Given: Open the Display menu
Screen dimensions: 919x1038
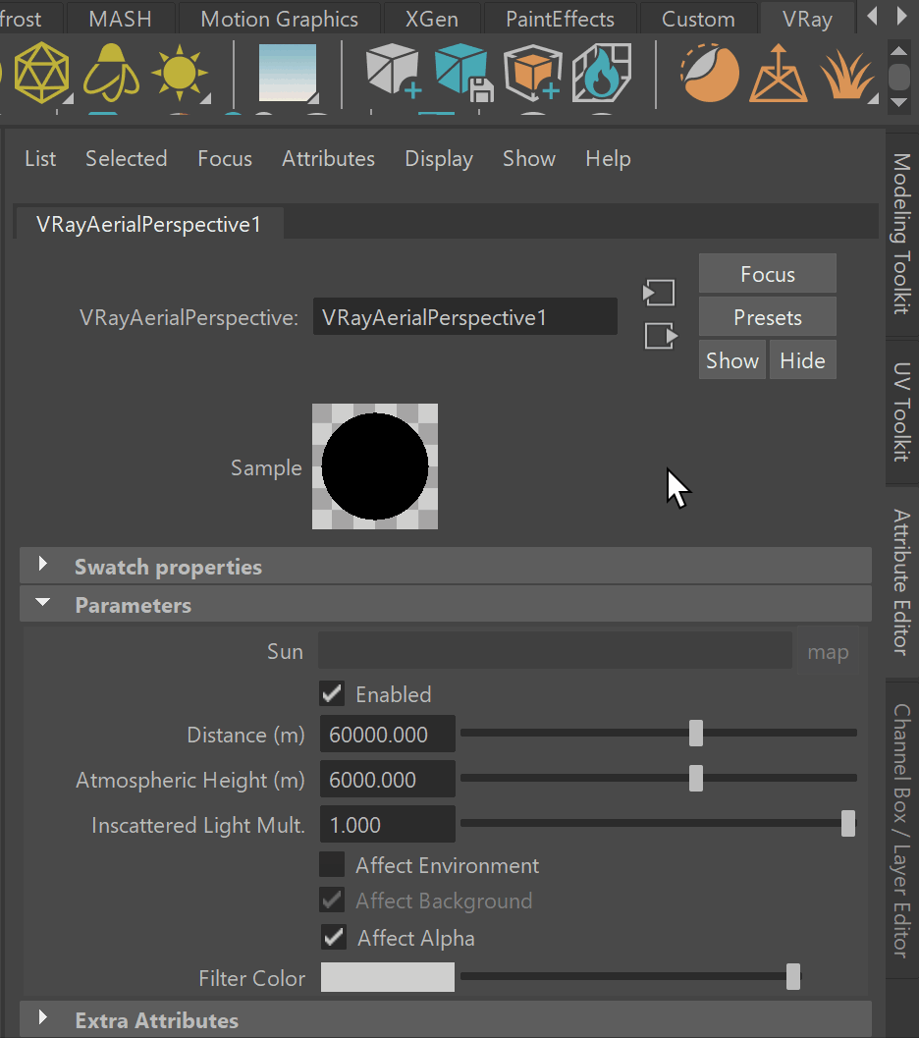Looking at the screenshot, I should tap(439, 159).
